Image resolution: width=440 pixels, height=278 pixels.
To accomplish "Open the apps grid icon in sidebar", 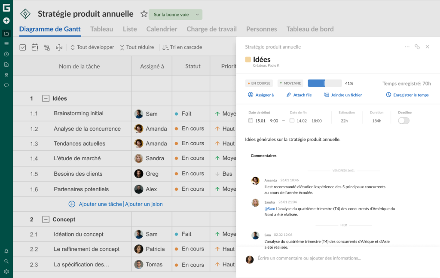I will click(6, 75).
